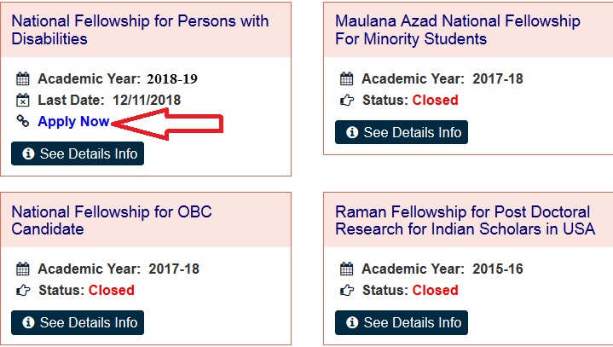
Task: Click calendar icon in OBC Candidate card
Action: point(23,269)
